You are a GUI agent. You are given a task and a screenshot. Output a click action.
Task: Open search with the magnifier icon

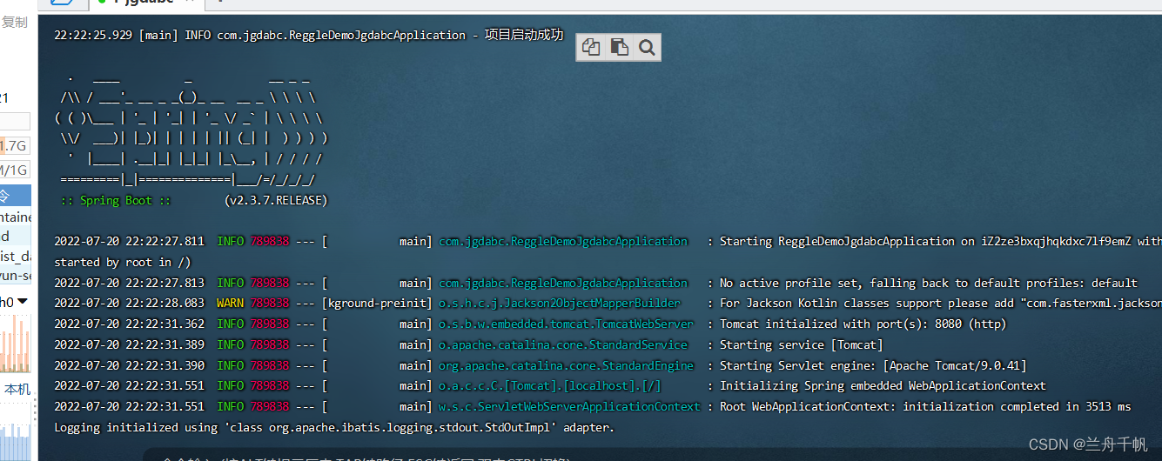tap(646, 47)
